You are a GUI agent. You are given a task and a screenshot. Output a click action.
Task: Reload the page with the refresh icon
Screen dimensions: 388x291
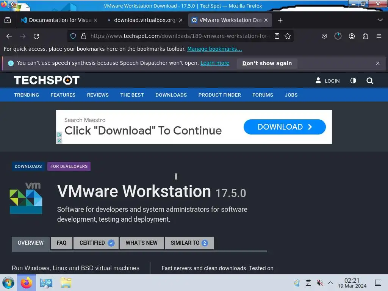[36, 36]
